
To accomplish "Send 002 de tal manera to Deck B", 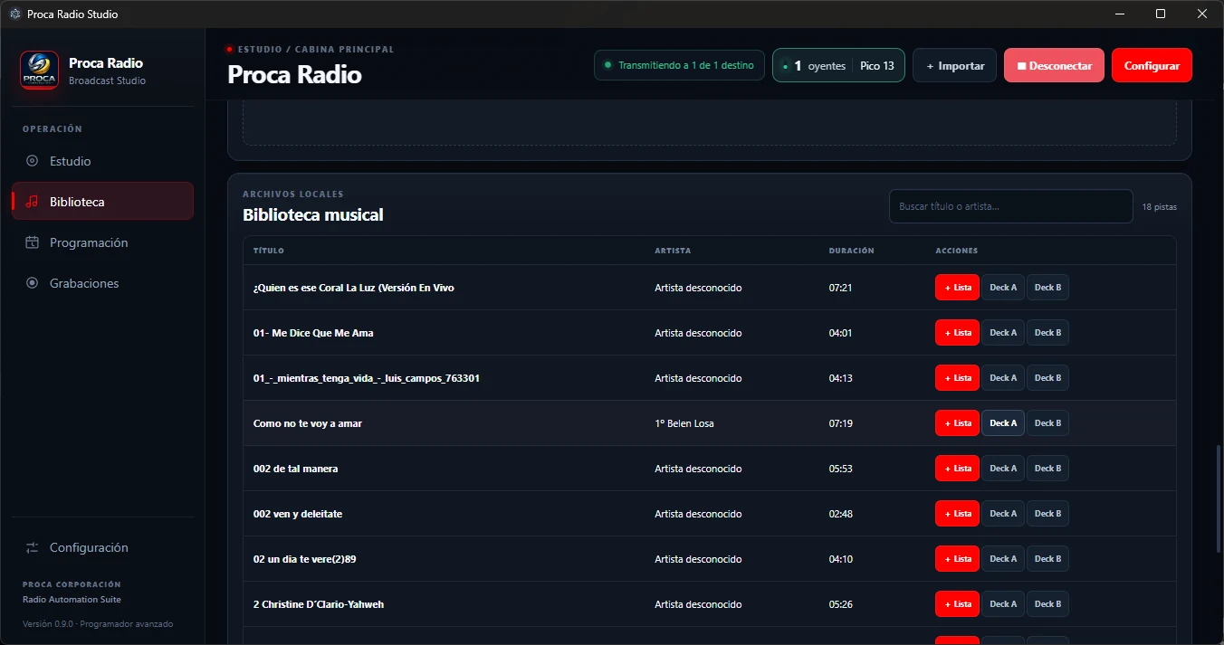I will pyautogui.click(x=1047, y=469).
